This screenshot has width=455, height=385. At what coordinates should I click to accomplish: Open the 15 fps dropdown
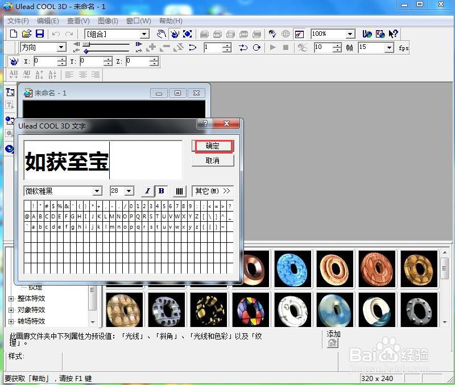tap(389, 47)
